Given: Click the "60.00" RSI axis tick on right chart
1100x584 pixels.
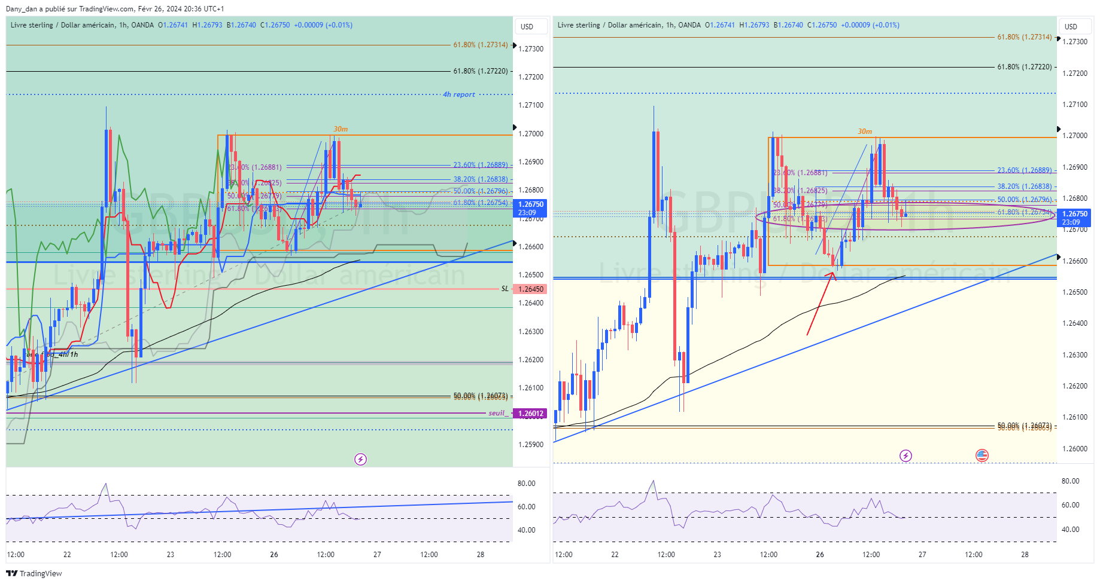Looking at the screenshot, I should 1071,505.
